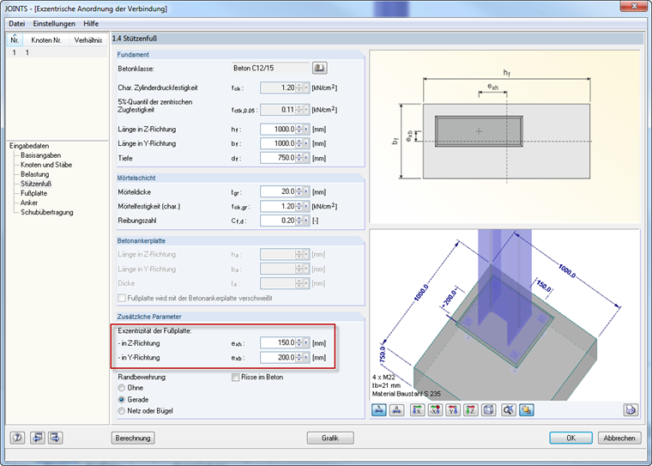Click the zoom-all magnifier icon
Viewport: 652px width, 466px height.
click(x=508, y=410)
